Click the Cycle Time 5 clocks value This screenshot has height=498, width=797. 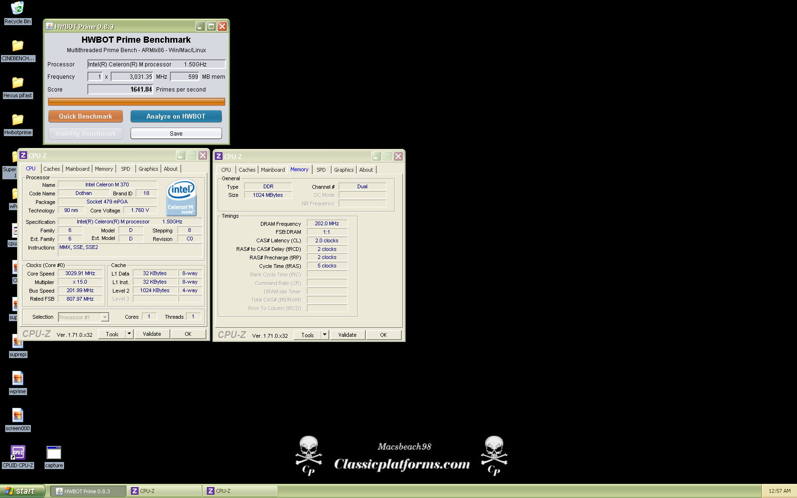(x=327, y=266)
